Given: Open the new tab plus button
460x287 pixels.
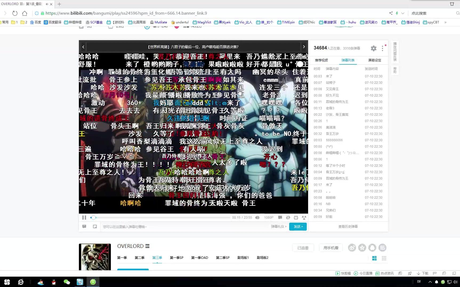Looking at the screenshot, I should tap(59, 4).
